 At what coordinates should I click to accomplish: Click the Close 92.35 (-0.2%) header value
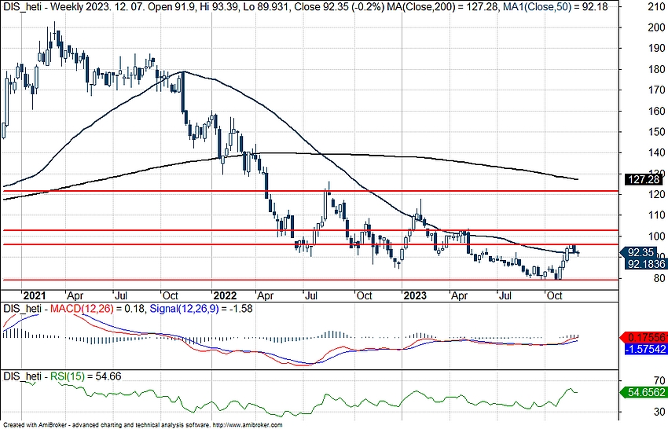click(x=340, y=6)
